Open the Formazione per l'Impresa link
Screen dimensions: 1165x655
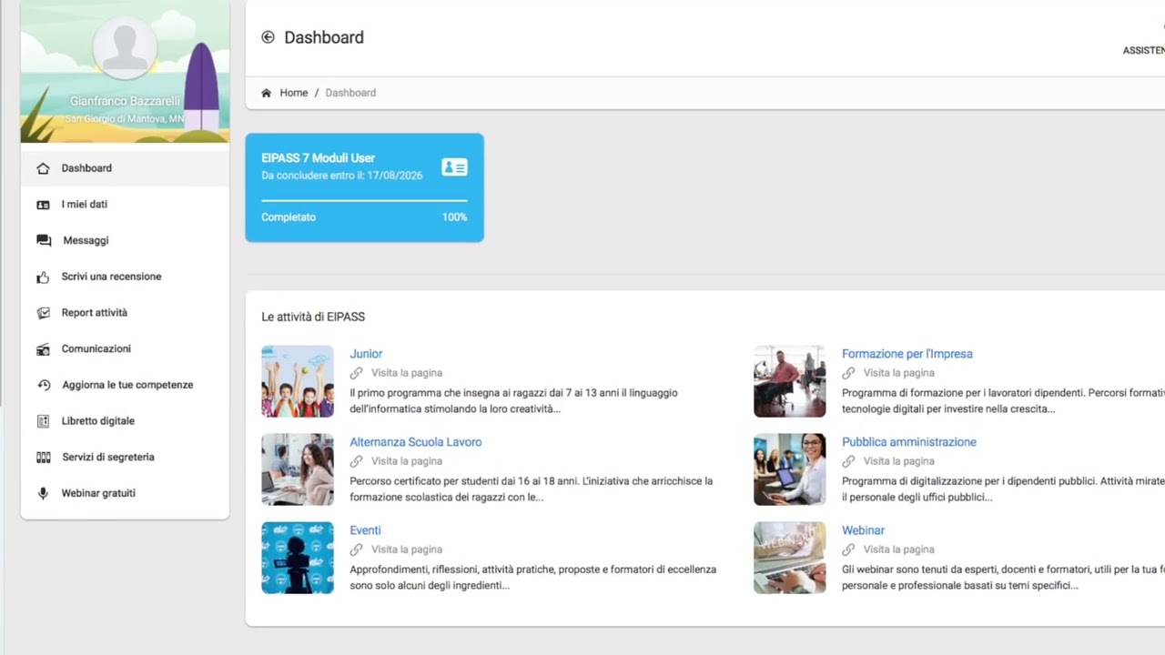pos(907,354)
